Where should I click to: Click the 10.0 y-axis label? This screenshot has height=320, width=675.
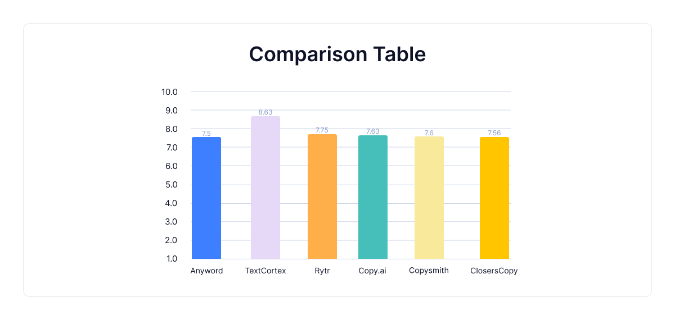click(169, 92)
